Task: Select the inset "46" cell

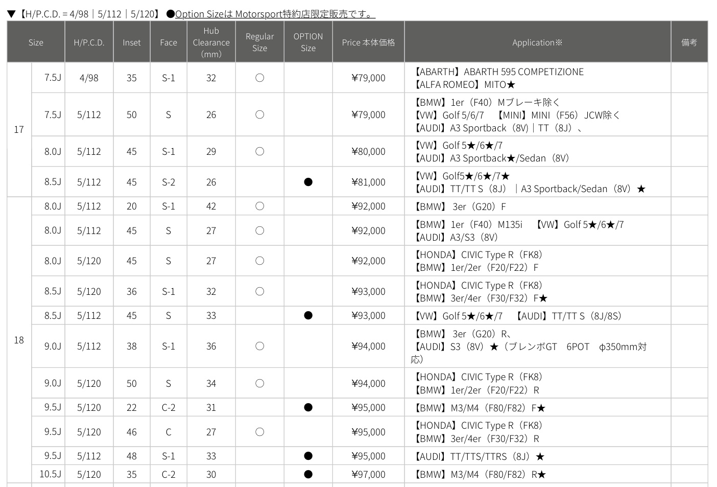Action: click(132, 432)
